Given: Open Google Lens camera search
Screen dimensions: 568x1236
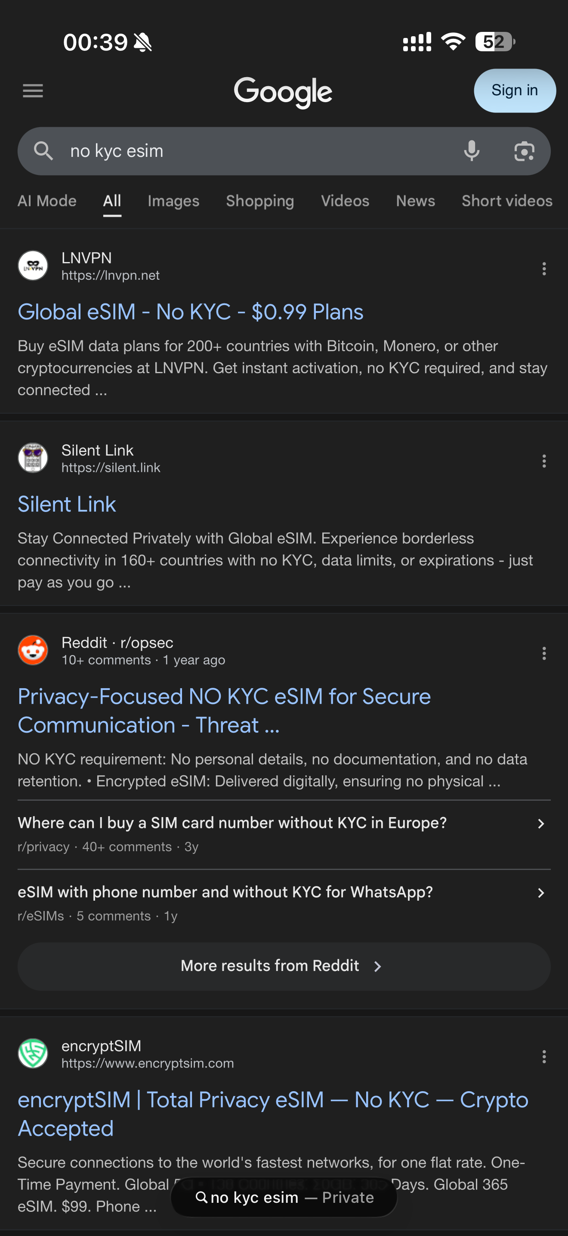Looking at the screenshot, I should (524, 151).
